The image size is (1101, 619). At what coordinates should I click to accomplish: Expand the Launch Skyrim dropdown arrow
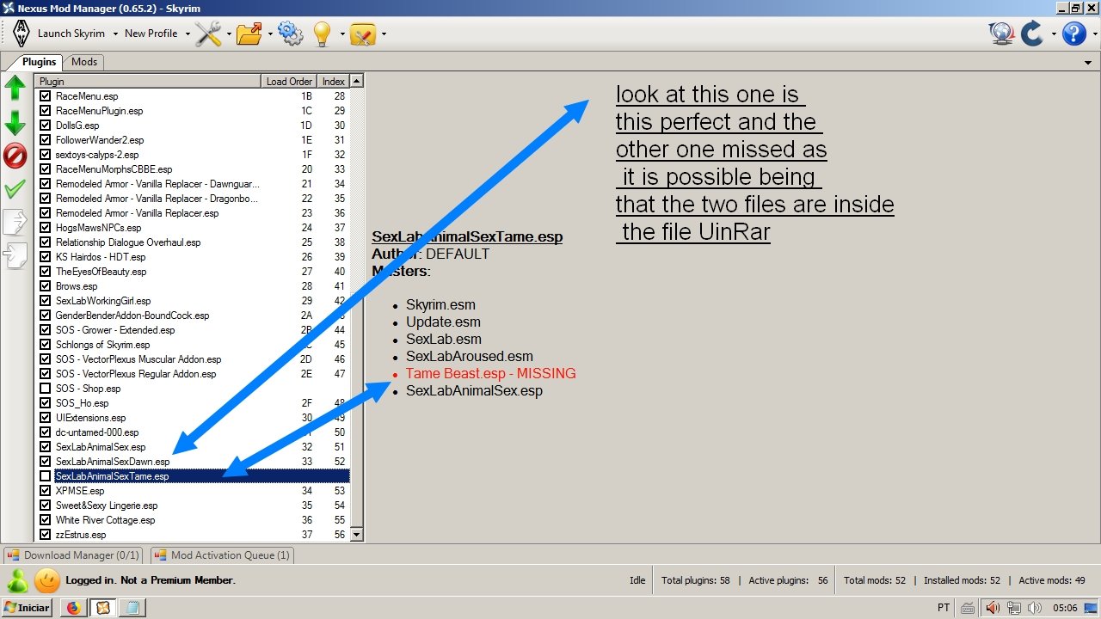(114, 34)
